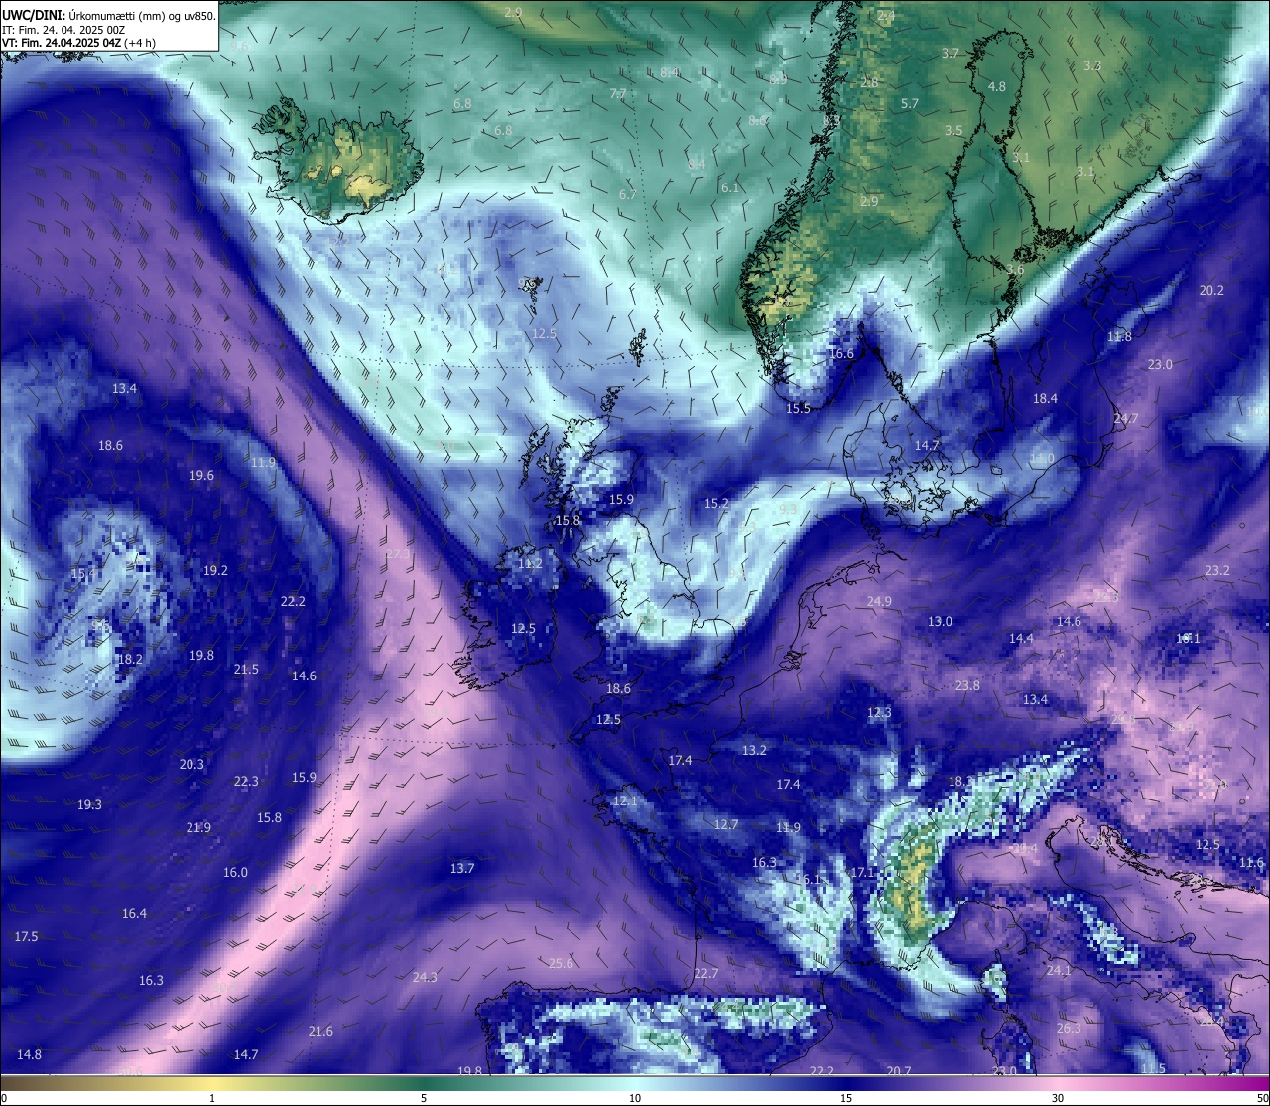Click the map value "5.7"
Image resolution: width=1270 pixels, height=1106 pixels.
click(910, 103)
